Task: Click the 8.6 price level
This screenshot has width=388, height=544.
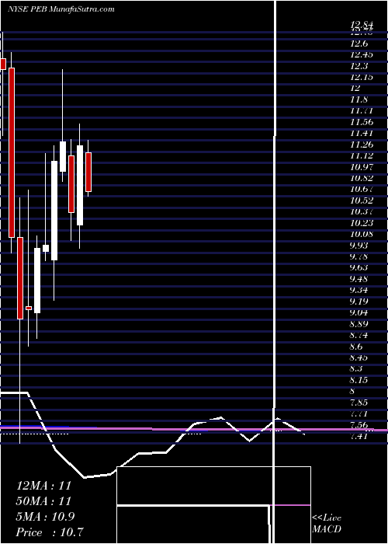Action: click(356, 347)
